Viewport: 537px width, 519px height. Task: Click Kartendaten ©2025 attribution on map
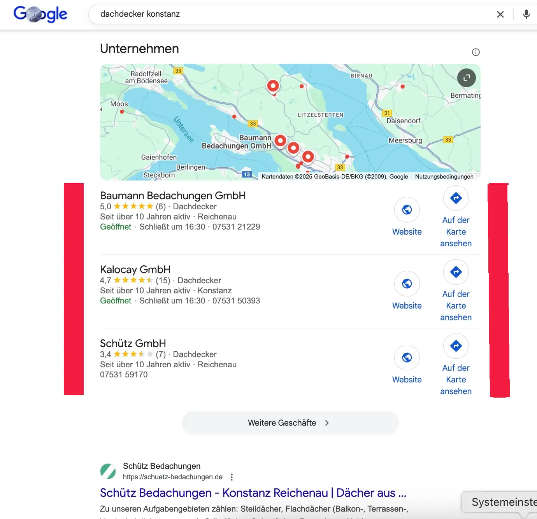pyautogui.click(x=335, y=177)
